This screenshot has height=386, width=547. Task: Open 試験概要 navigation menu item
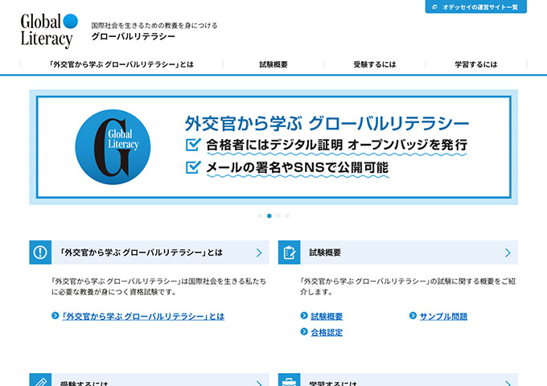273,64
